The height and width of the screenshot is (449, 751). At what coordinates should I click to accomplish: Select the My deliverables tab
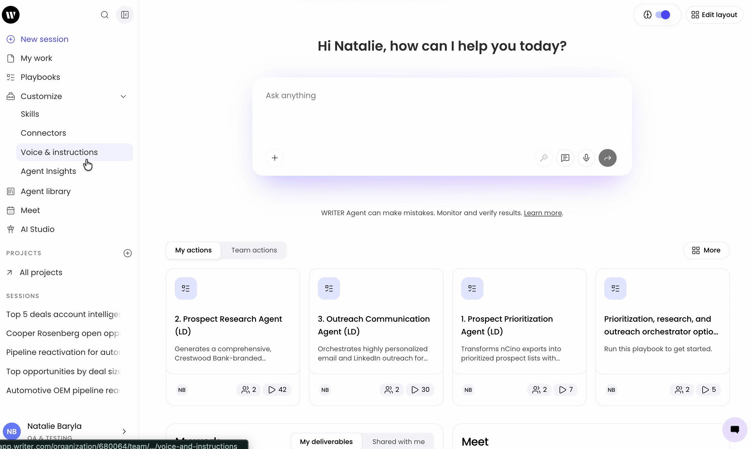pos(326,442)
